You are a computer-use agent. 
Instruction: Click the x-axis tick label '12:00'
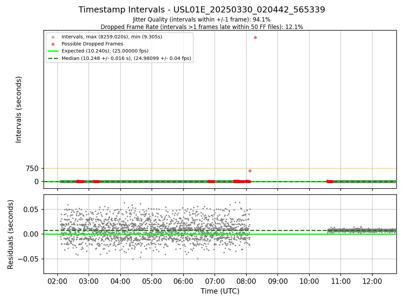[372, 281]
